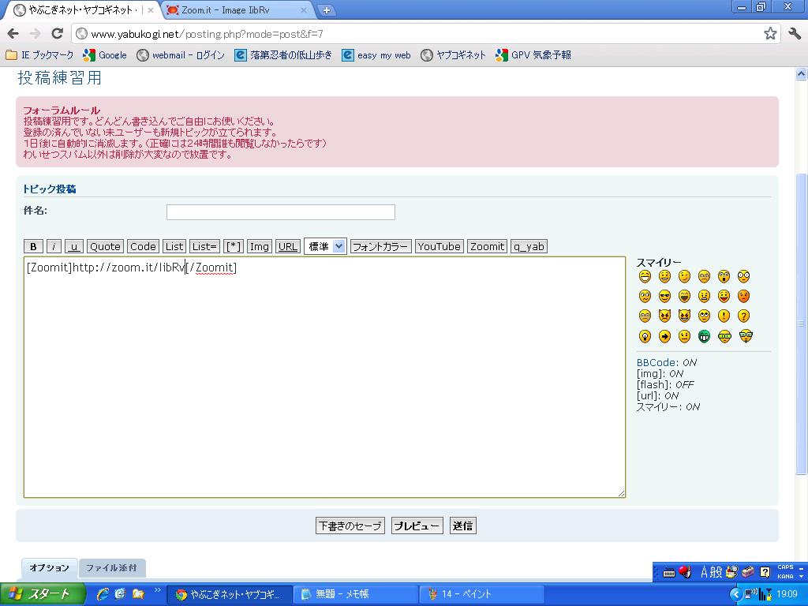Switch to the ファイル添付 tab
Image resolution: width=808 pixels, height=606 pixels.
click(111, 568)
